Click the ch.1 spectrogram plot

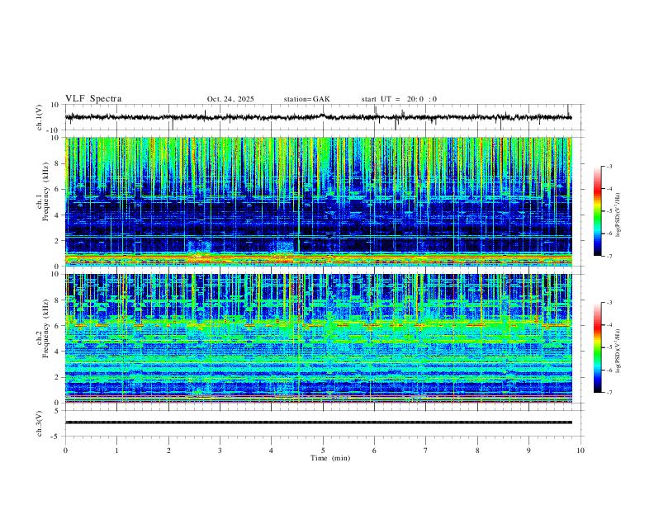pyautogui.click(x=319, y=201)
